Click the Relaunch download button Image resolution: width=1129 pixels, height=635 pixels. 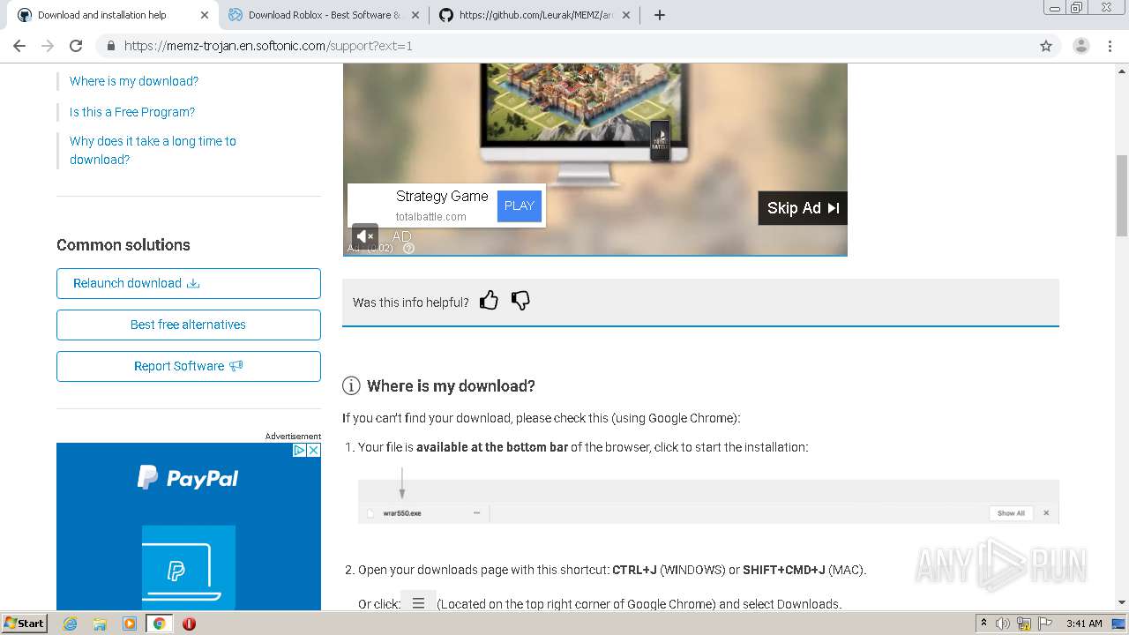tap(189, 283)
